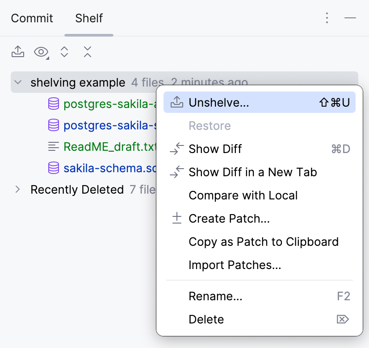369x348 pixels.
Task: Collapse all nodes using the collapse icon
Action: coord(87,52)
